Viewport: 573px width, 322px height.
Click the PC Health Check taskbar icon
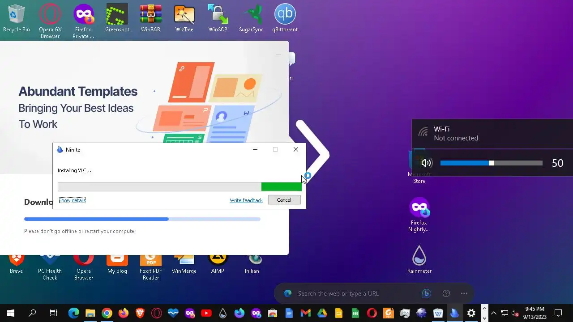coord(173,313)
